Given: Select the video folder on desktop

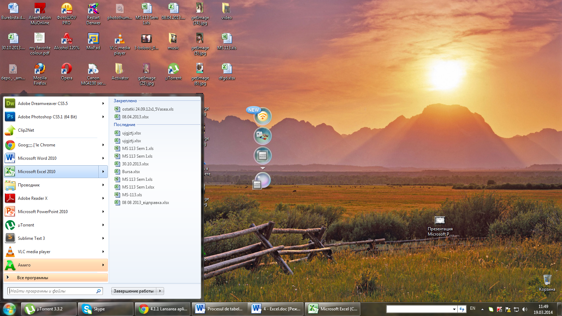Looking at the screenshot, I should [x=227, y=11].
